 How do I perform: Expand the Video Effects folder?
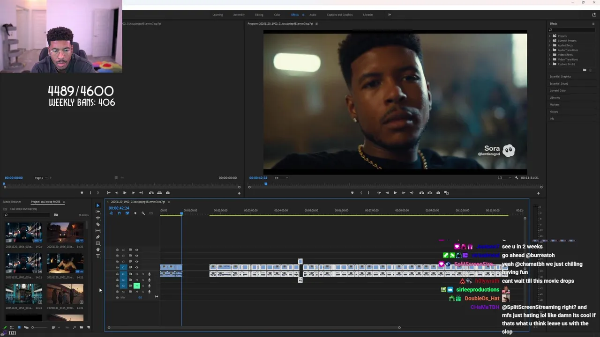(x=550, y=55)
